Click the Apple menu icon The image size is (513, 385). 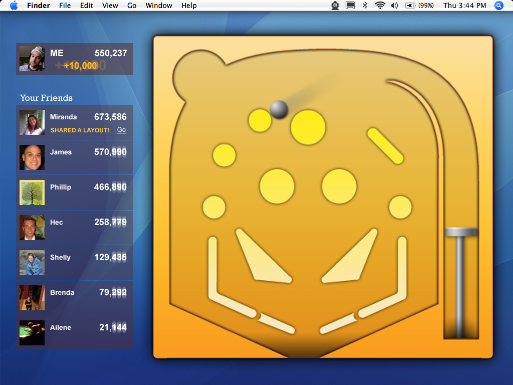tap(14, 6)
